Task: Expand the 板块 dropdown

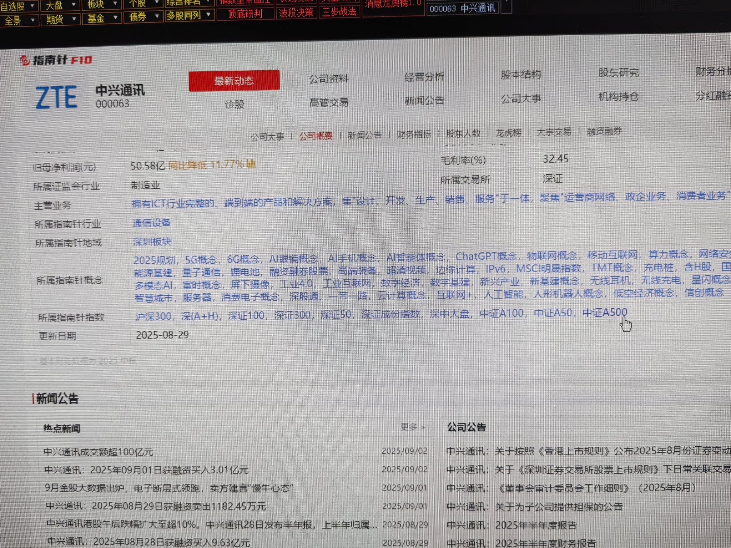Action: coord(101,4)
